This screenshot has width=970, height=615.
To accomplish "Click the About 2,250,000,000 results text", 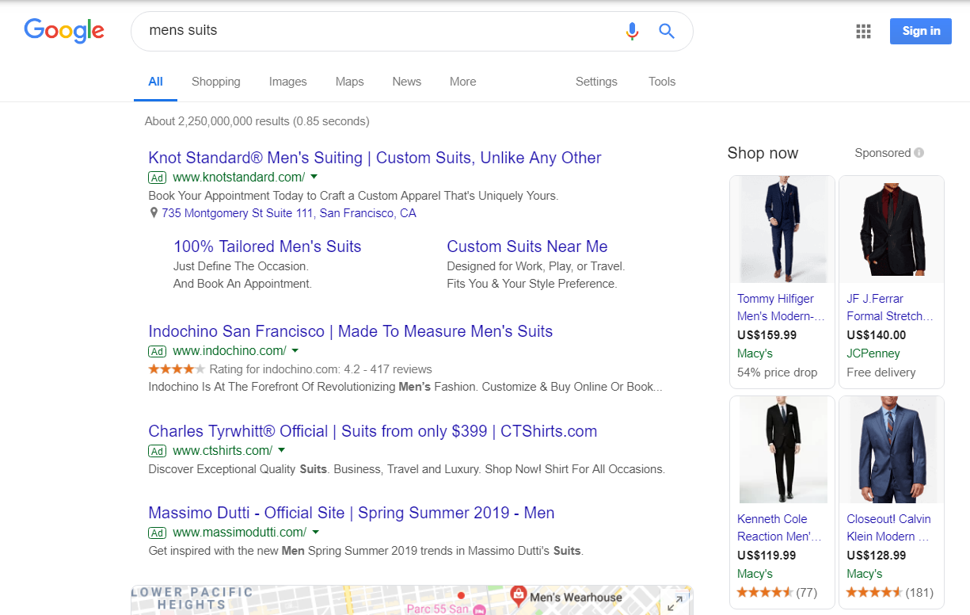I will [x=257, y=121].
